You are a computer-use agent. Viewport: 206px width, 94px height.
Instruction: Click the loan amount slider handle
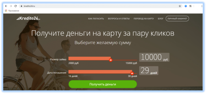click(x=111, y=60)
